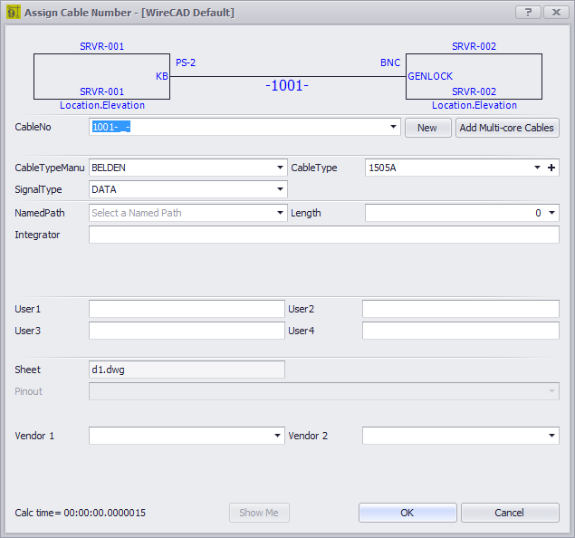575x538 pixels.
Task: Click into the Integrator text field
Action: [324, 235]
